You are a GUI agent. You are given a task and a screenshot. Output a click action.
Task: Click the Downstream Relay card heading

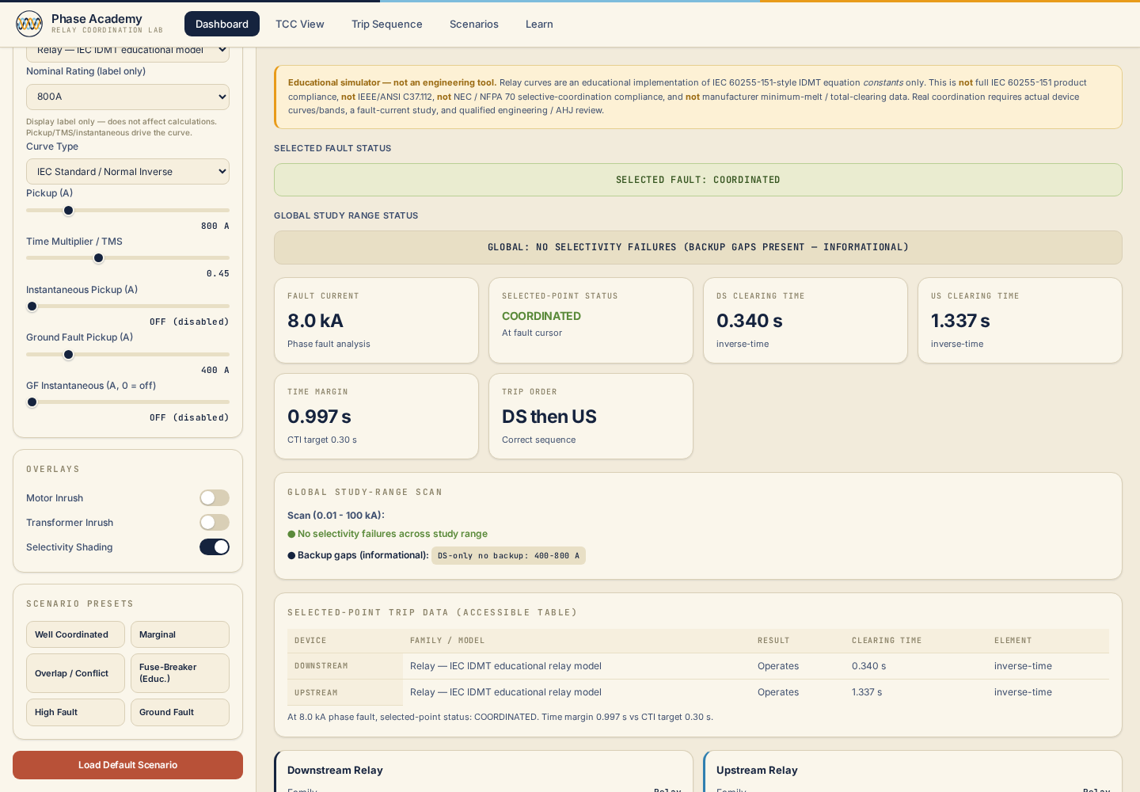335,770
